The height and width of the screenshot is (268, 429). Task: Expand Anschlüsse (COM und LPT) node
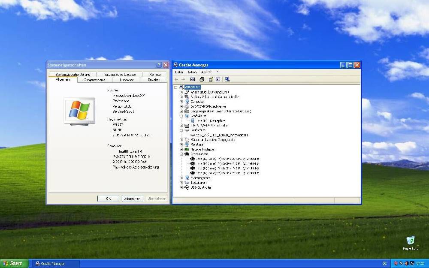click(x=181, y=92)
